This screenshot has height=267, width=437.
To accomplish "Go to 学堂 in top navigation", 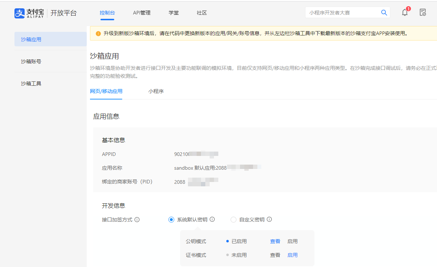I will [x=173, y=13].
